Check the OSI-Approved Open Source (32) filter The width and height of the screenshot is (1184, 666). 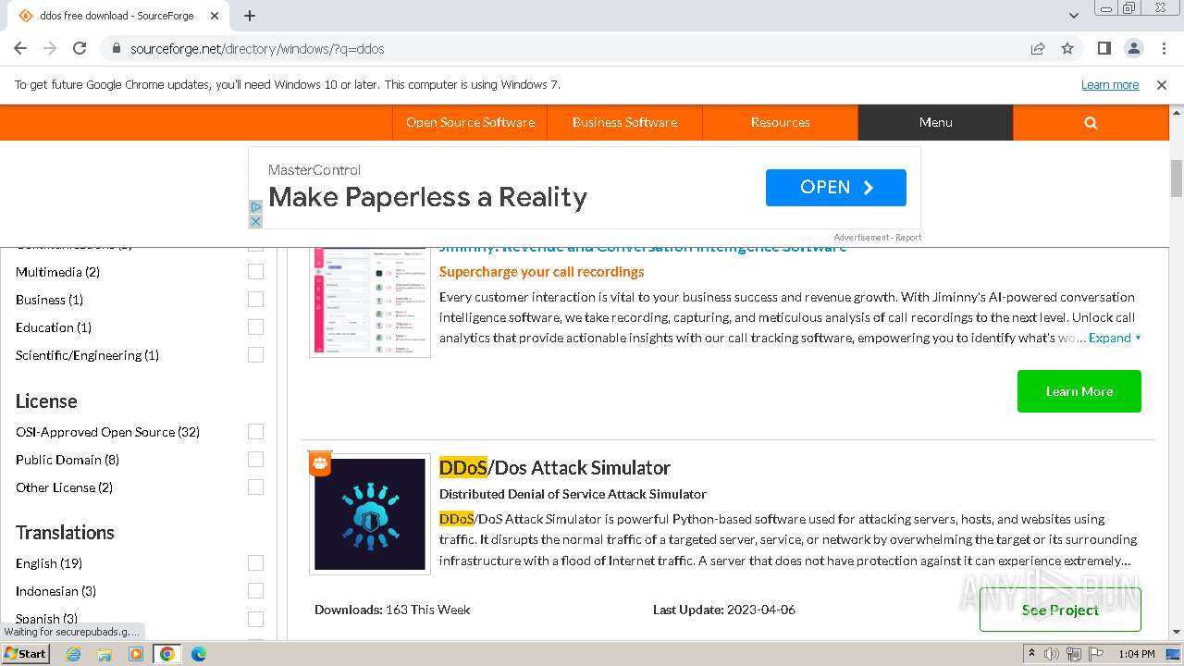tap(255, 432)
